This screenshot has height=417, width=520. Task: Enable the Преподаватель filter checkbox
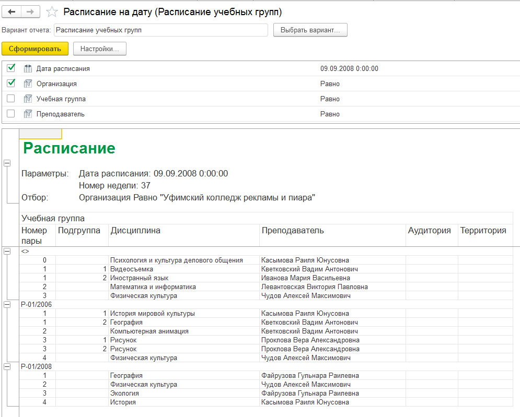[x=11, y=114]
